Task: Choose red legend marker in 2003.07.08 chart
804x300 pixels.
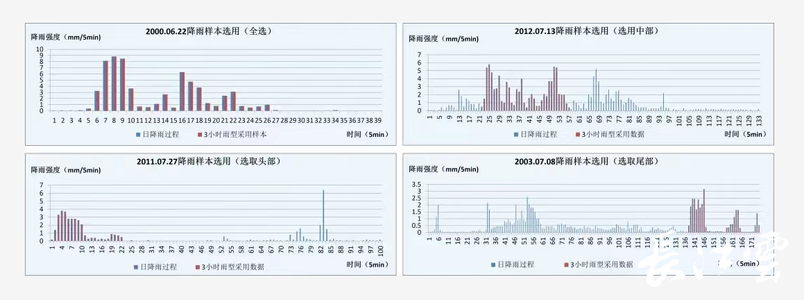Action: click(x=566, y=265)
